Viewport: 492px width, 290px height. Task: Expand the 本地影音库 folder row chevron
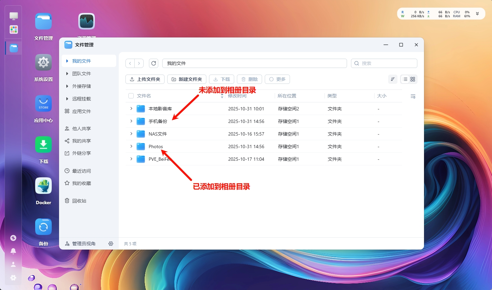(131, 108)
